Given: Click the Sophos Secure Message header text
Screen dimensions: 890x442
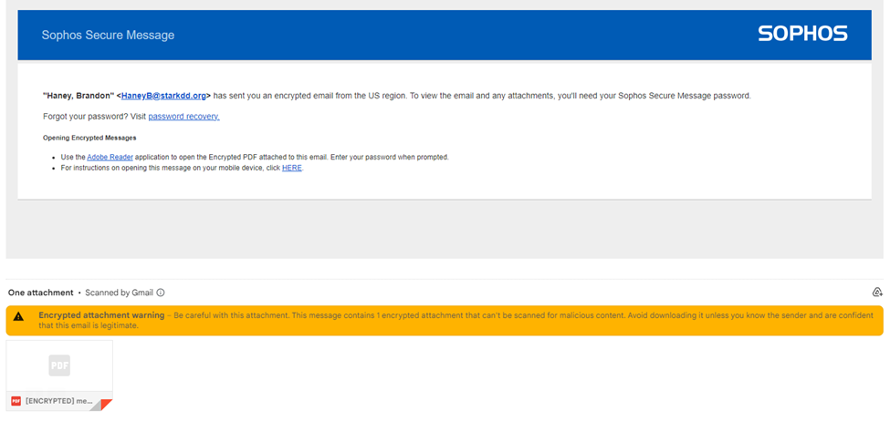Looking at the screenshot, I should 108,36.
